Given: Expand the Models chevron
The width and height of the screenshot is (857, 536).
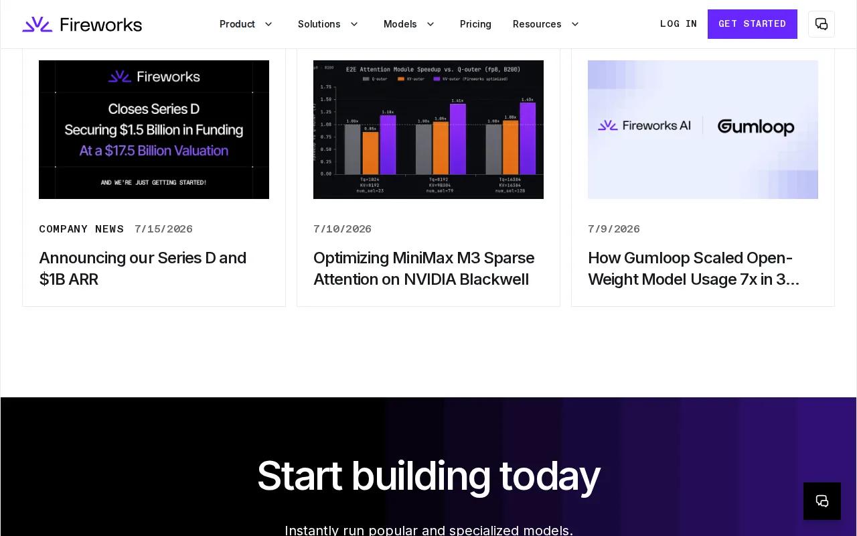Looking at the screenshot, I should coord(431,24).
